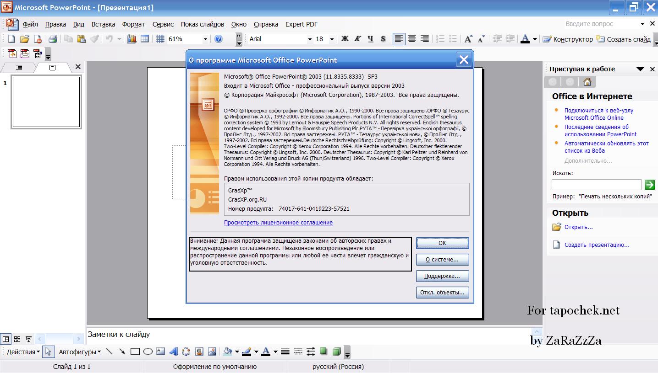
Task: Align text left
Action: point(399,39)
